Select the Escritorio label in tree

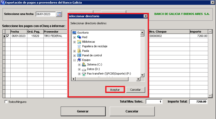tap(83, 33)
